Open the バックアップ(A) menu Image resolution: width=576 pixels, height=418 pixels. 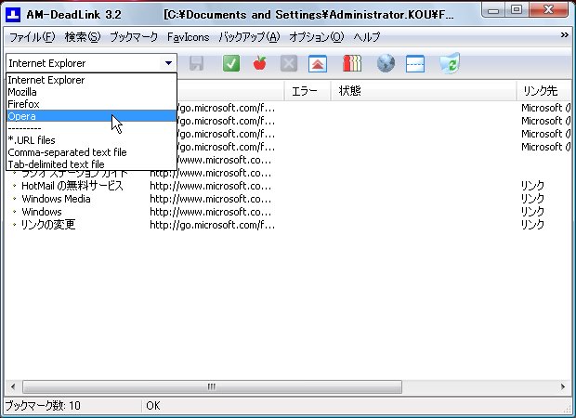coord(249,37)
